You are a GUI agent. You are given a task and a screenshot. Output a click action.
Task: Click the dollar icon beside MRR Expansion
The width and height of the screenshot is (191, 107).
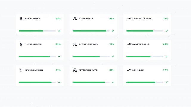(x=21, y=70)
